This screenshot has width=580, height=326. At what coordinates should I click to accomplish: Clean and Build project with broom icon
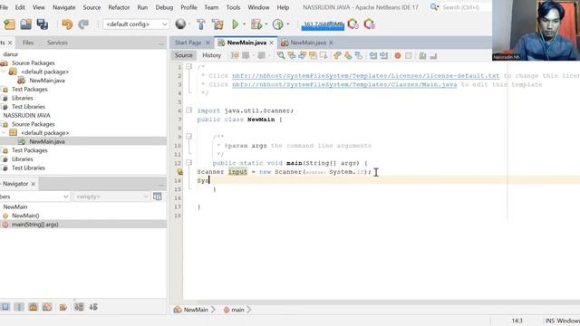(217, 24)
